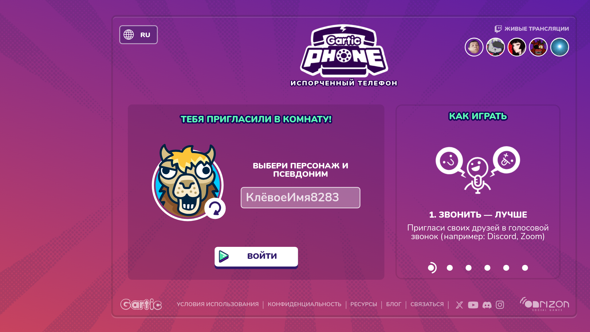
Task: Open the RU language selector
Action: pyautogui.click(x=138, y=35)
